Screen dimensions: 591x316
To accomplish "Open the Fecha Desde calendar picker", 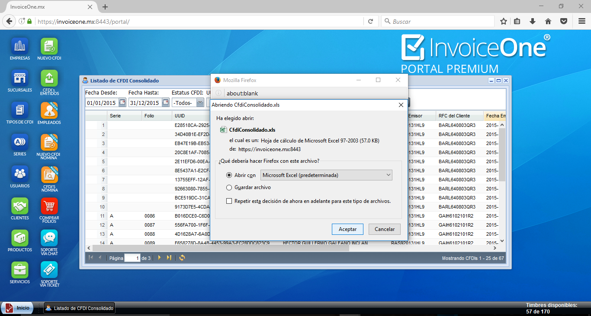I will click(122, 103).
